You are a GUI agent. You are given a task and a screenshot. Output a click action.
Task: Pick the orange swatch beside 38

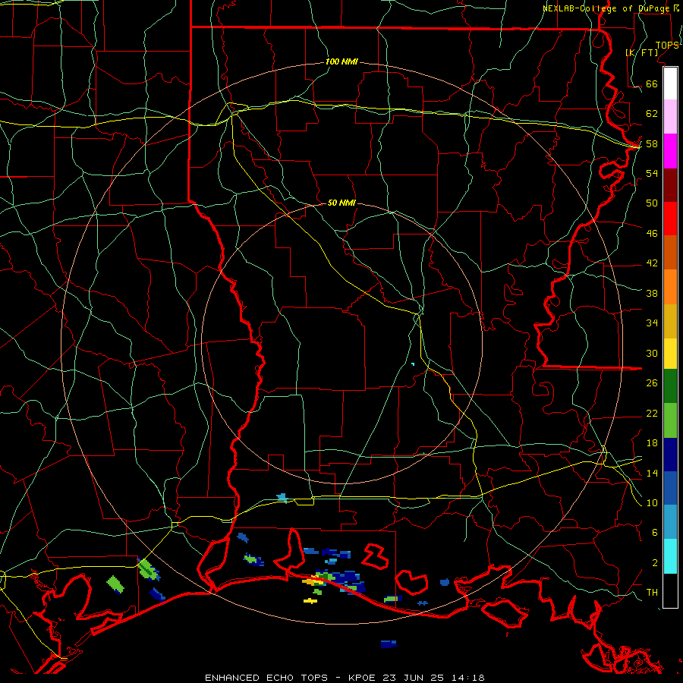click(670, 287)
